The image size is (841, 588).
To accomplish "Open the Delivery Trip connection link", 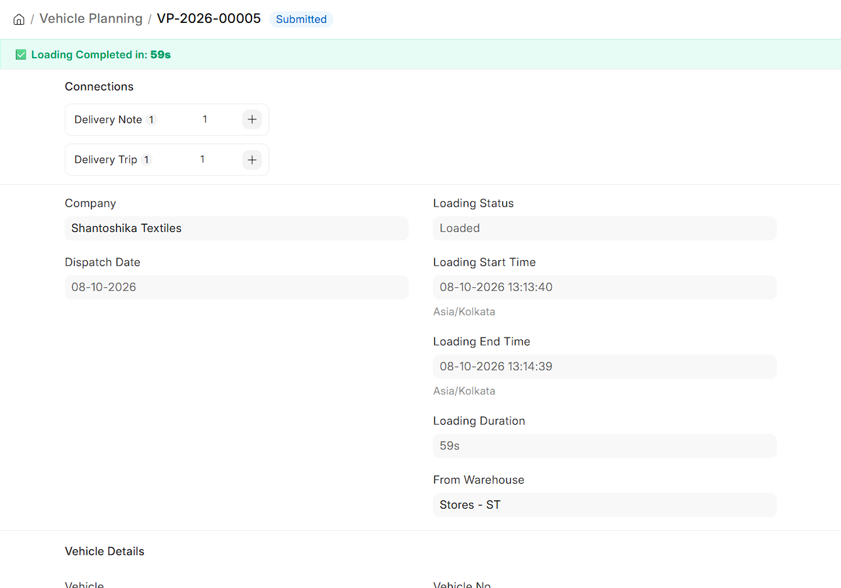I will click(106, 160).
